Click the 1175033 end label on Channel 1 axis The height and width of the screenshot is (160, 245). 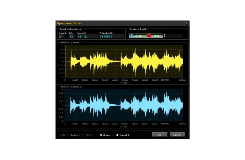tap(182, 80)
